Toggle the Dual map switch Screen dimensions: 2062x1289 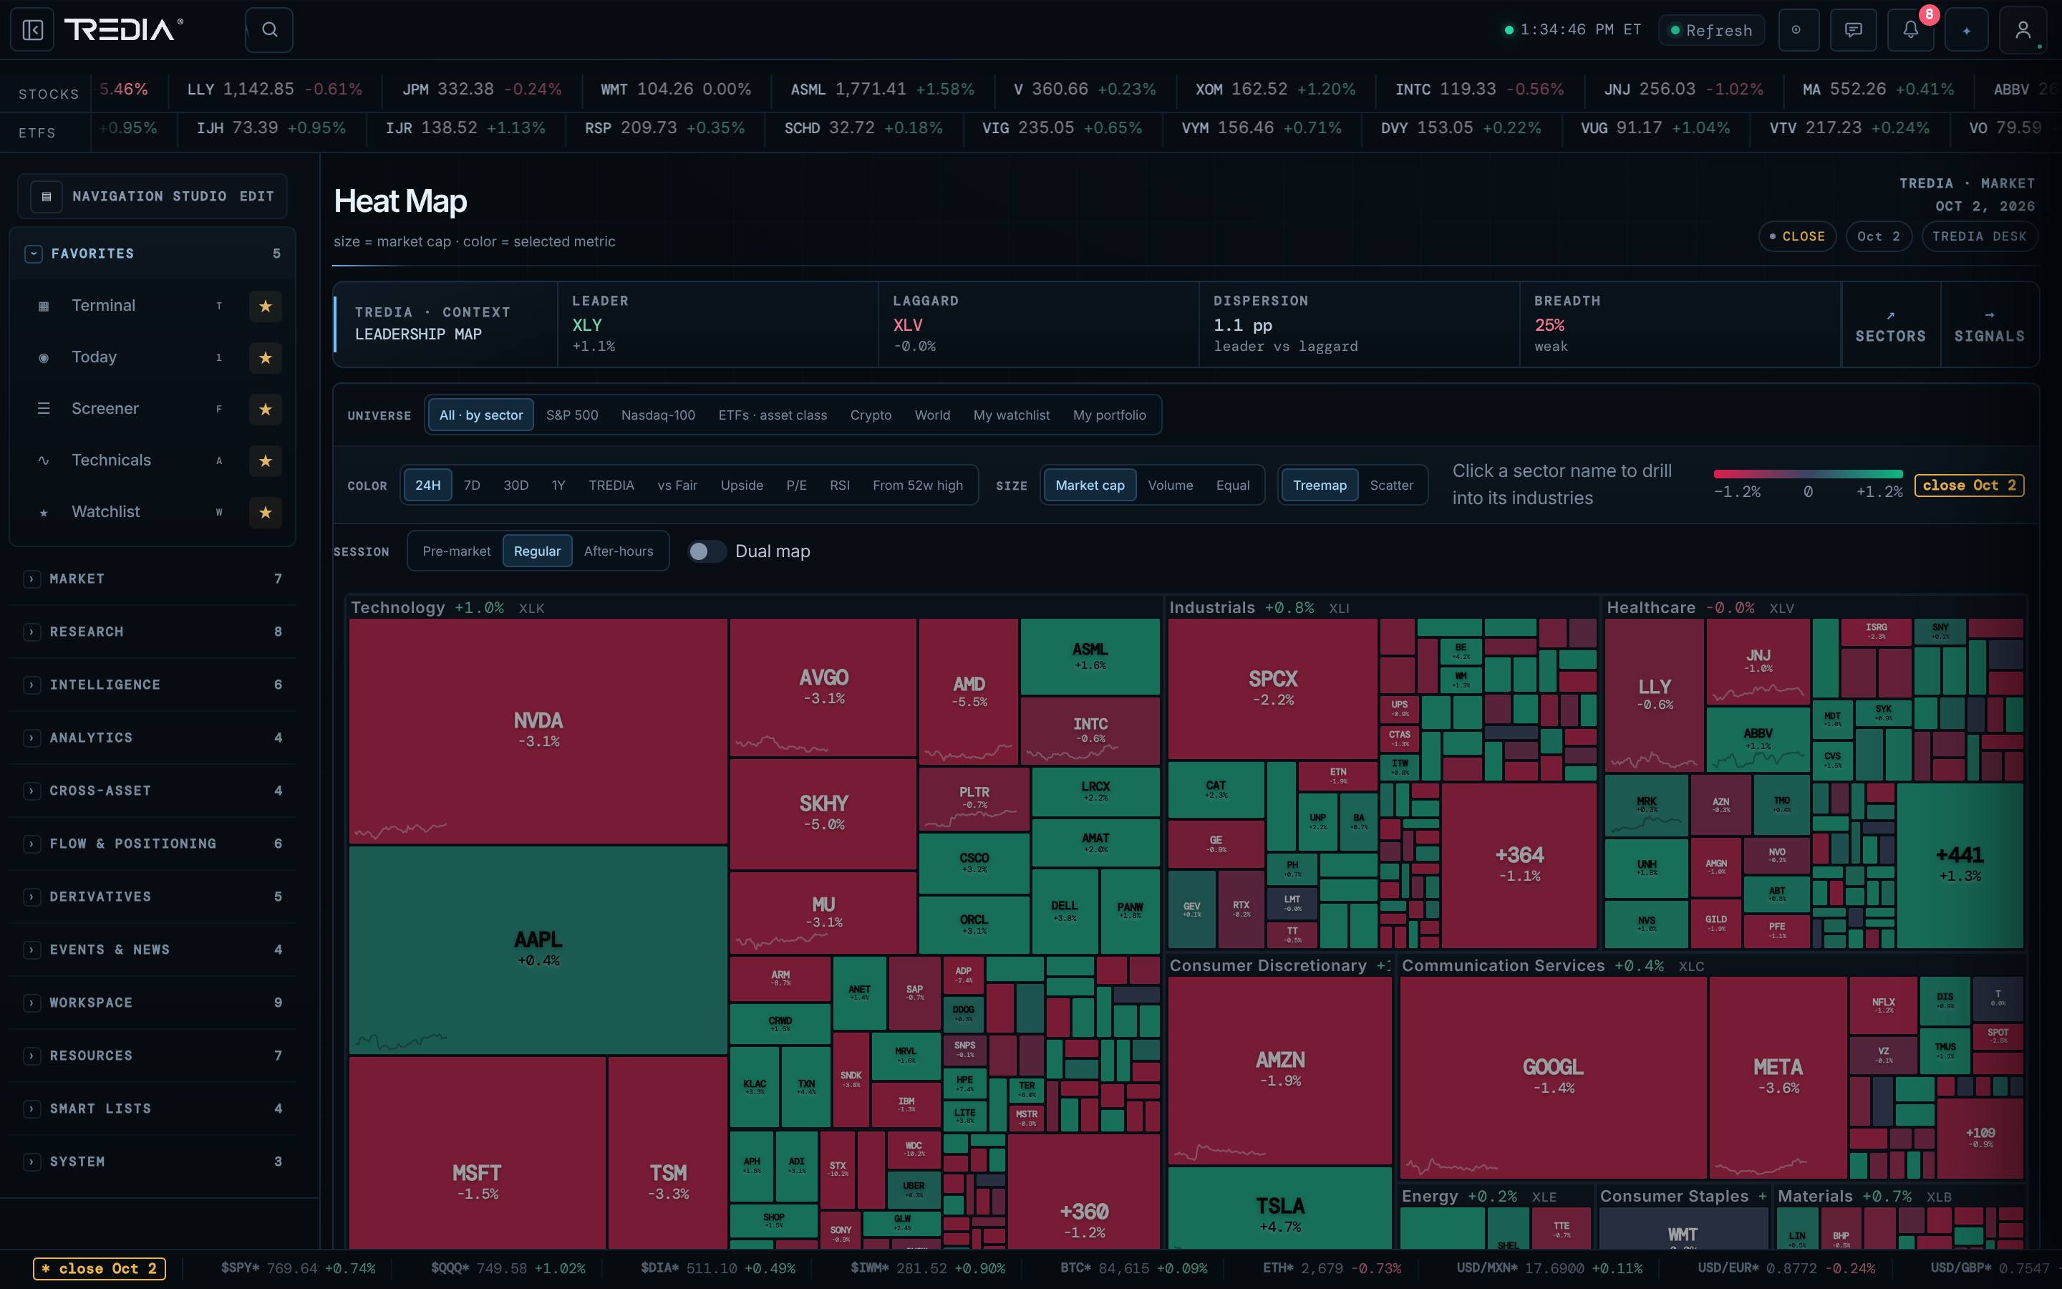click(x=707, y=551)
